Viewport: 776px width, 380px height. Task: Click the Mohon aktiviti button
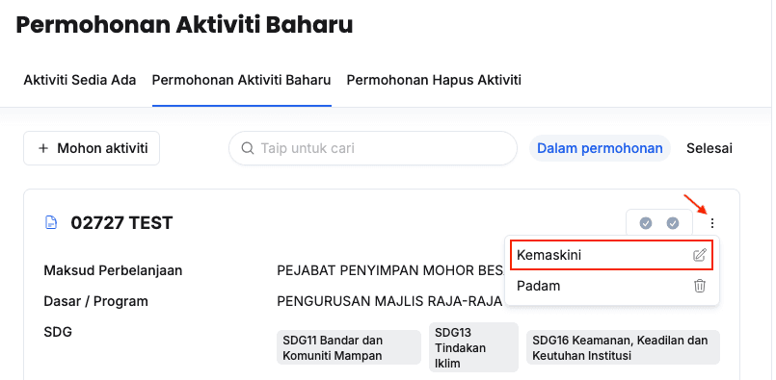point(92,148)
